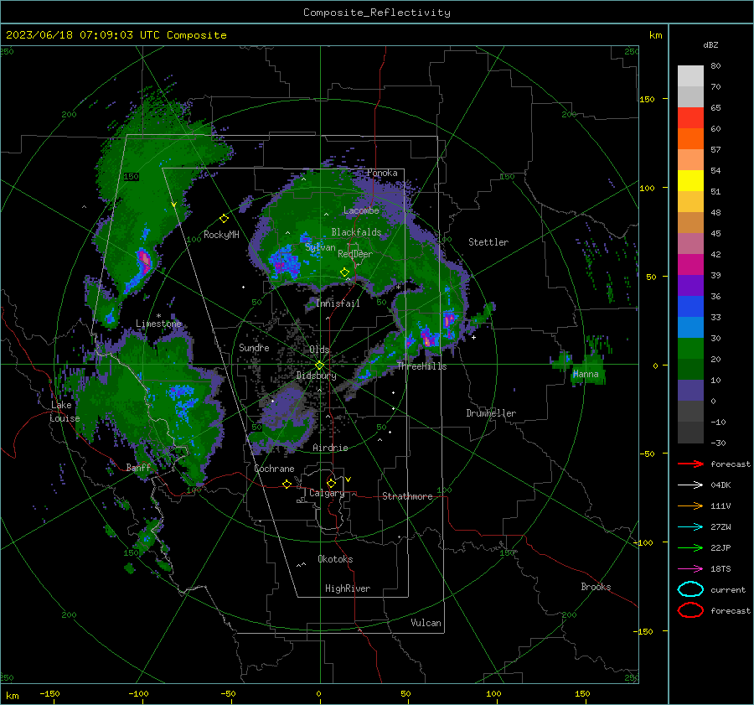Click the cyan 27ZW arrow icon
Screen dimensions: 754x705
[x=690, y=527]
